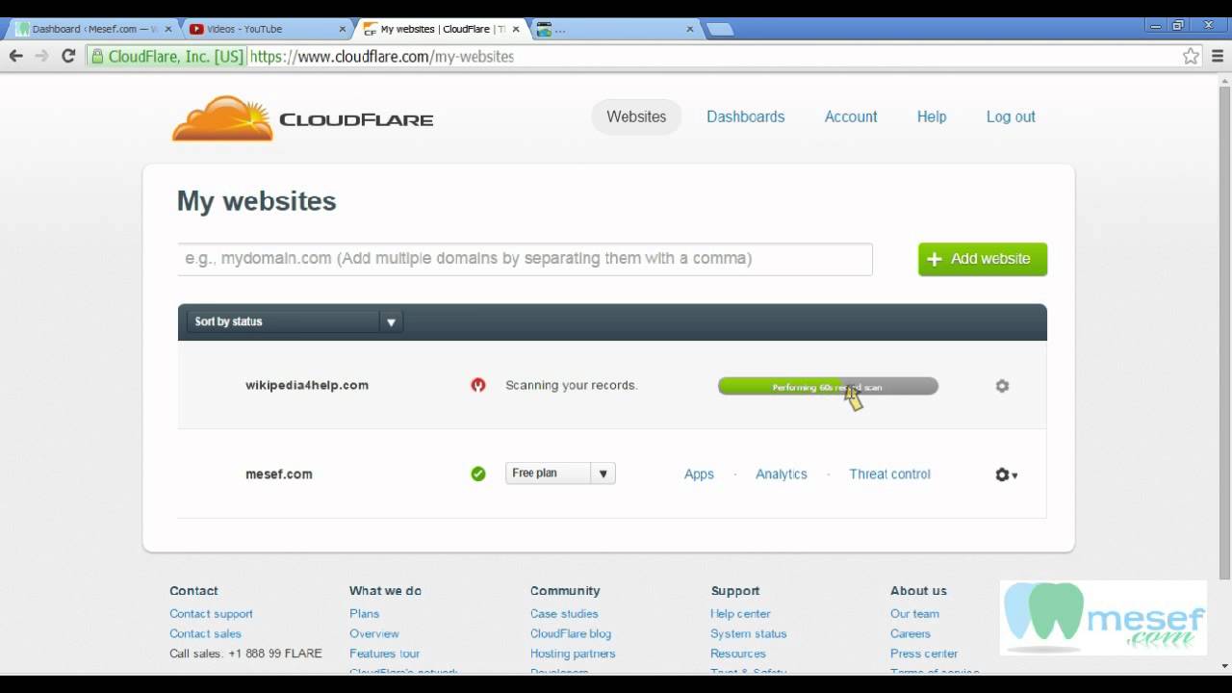Bookmark page with star icon
This screenshot has width=1232, height=693.
[x=1191, y=56]
